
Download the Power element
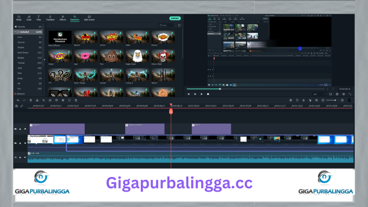tap(172, 33)
